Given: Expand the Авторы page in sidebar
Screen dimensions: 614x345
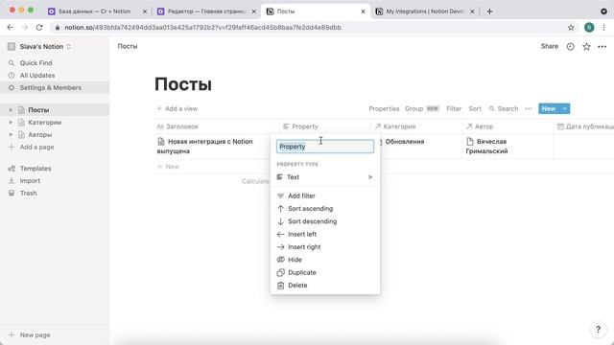Looking at the screenshot, I should coord(11,134).
